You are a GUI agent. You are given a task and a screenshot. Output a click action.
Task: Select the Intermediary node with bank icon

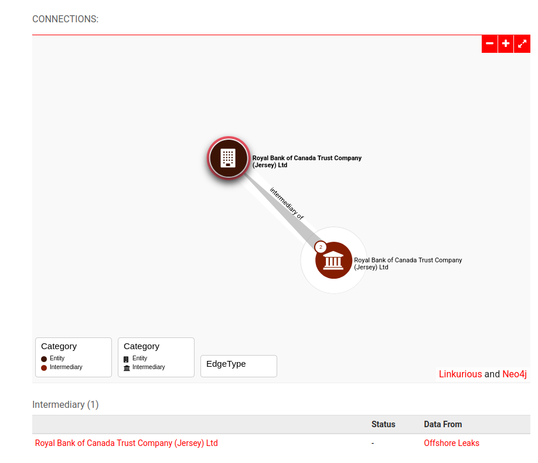tap(333, 260)
